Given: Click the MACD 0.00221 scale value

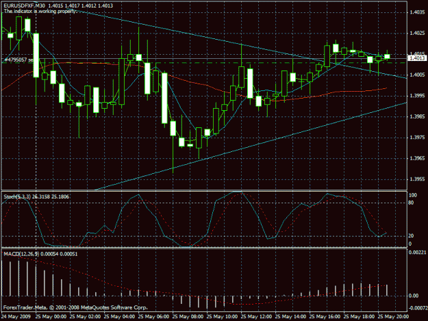Looking at the screenshot, I should tap(417, 253).
